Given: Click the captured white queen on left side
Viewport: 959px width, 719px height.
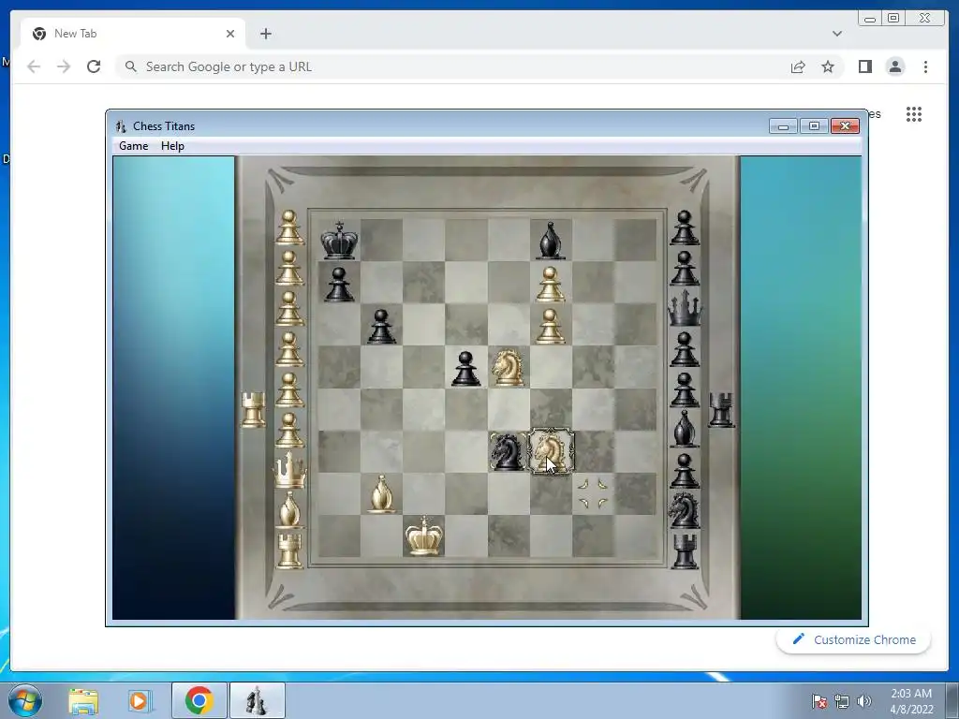Looking at the screenshot, I should coord(289,470).
